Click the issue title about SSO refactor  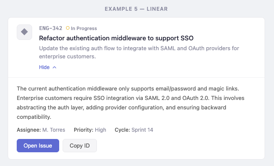coord(116,38)
